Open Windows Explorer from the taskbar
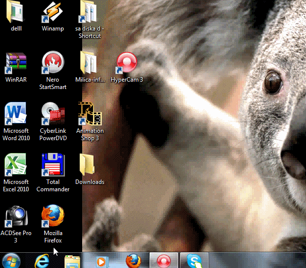 pyautogui.click(x=72, y=262)
